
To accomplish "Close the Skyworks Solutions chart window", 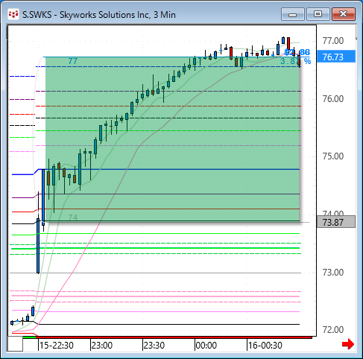I will [x=344, y=14].
